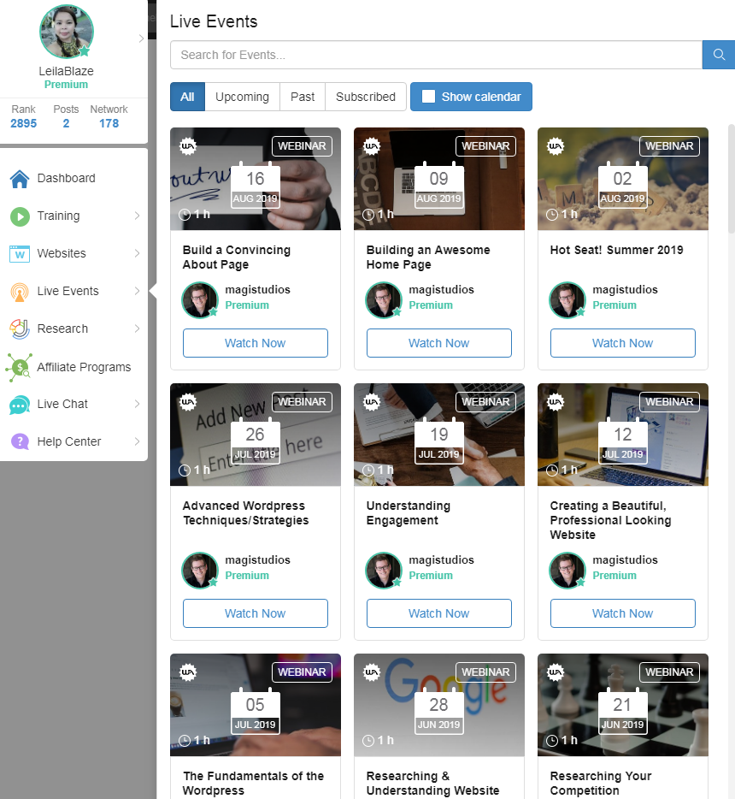735x799 pixels.
Task: Click WA badge on Advanced Wordpress Techniques card
Action: pyautogui.click(x=188, y=402)
